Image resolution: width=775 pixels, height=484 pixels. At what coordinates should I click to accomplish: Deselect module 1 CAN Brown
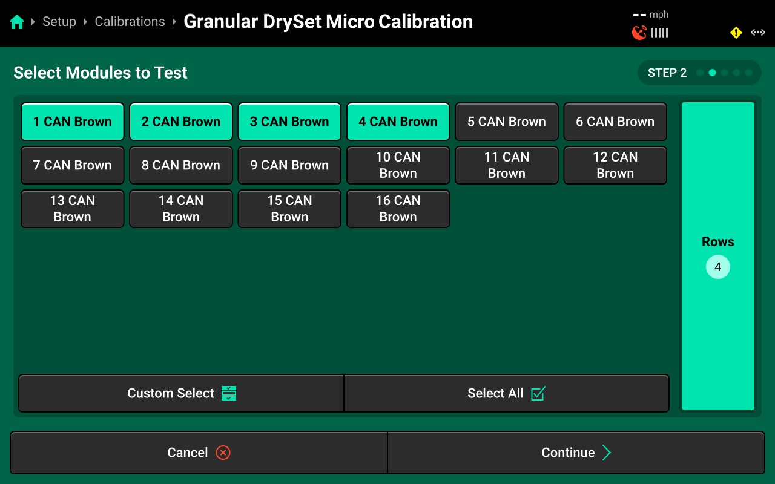point(73,122)
